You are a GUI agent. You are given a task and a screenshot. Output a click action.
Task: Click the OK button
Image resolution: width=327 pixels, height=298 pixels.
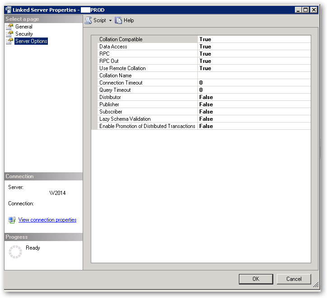256,279
